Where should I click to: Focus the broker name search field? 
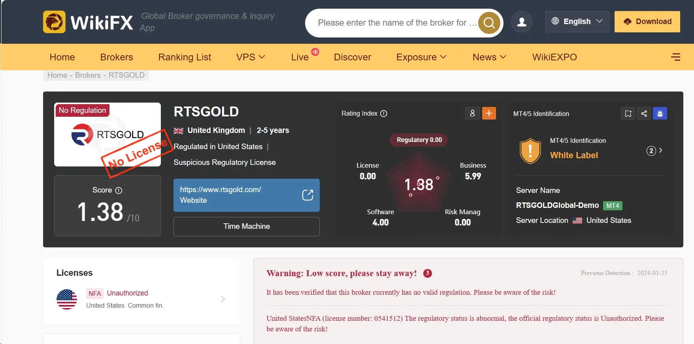click(397, 23)
